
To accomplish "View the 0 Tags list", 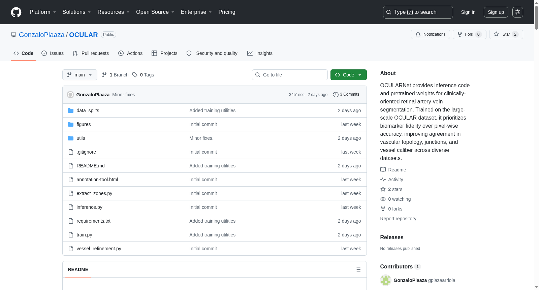I will coord(143,75).
